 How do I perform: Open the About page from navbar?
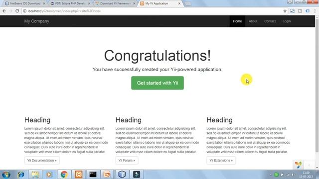pos(253,21)
